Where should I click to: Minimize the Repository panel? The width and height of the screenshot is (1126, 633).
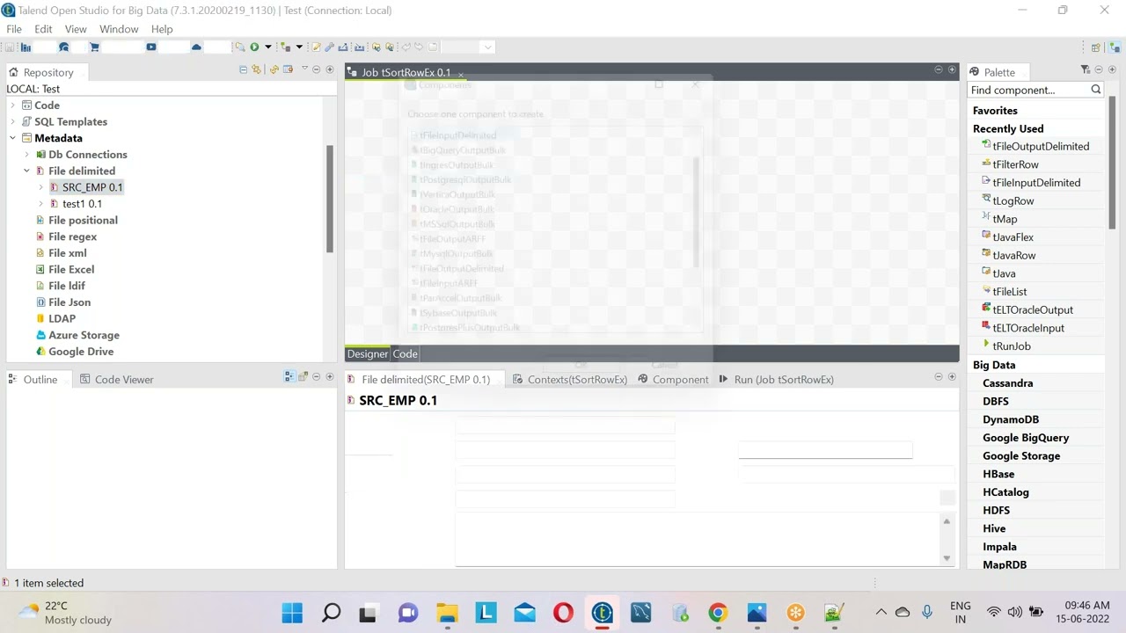(317, 69)
